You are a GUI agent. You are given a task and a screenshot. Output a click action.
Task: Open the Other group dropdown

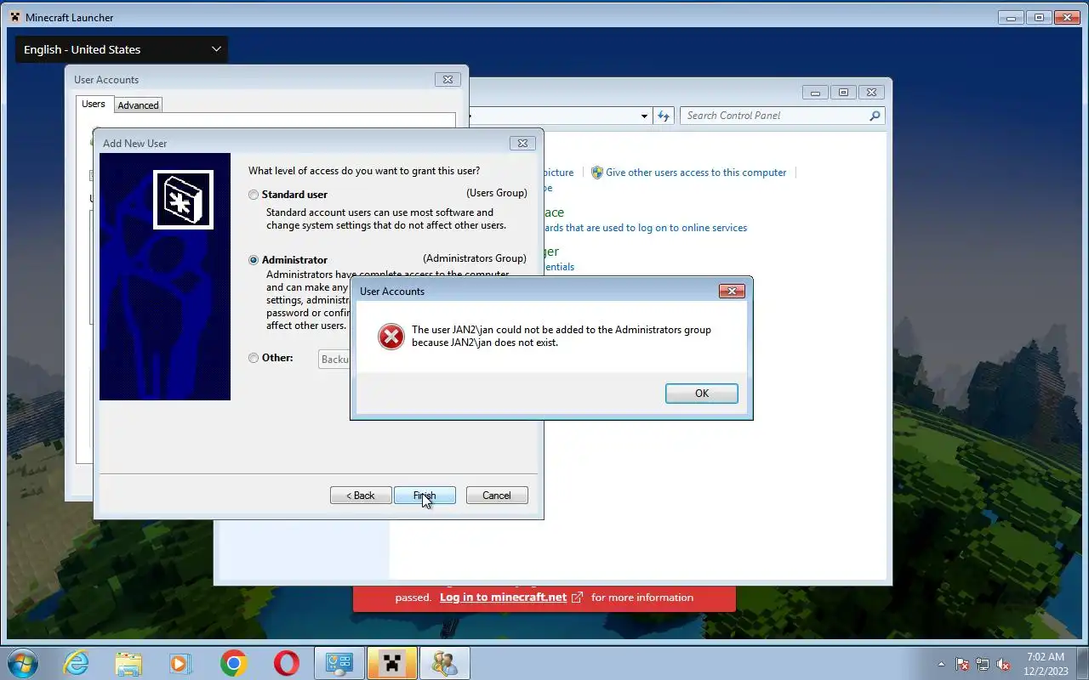[334, 359]
